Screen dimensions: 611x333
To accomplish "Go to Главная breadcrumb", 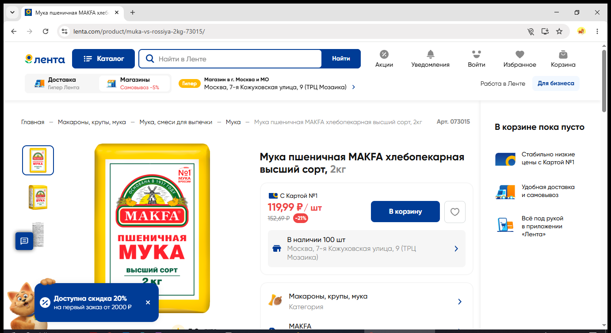I will (33, 122).
